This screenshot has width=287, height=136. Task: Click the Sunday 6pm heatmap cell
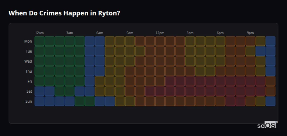[220, 101]
